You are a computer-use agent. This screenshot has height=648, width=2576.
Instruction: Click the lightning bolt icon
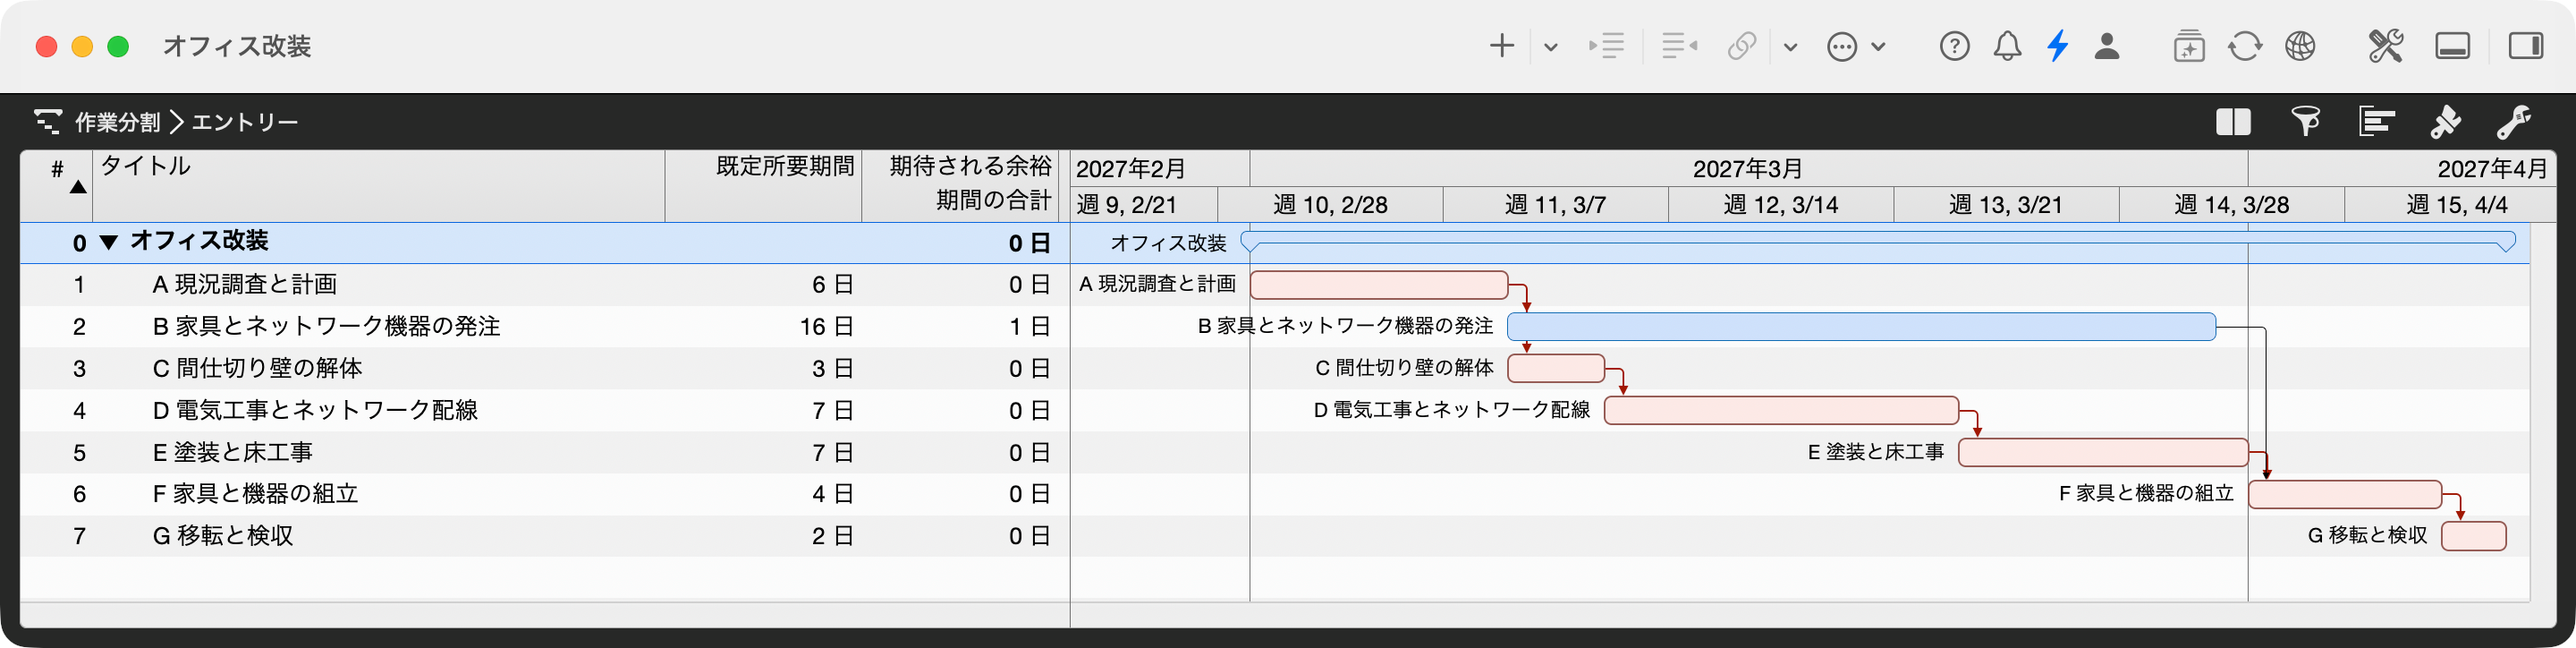click(2058, 46)
